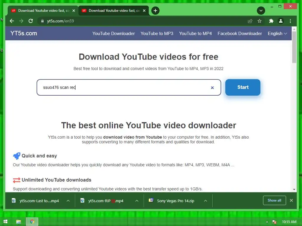Viewport: 302px width, 226px height.
Task: Bookmark this page with star icon
Action: point(260,21)
